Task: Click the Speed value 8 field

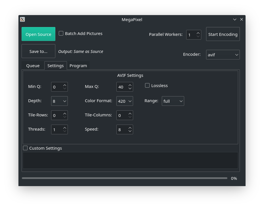Action: click(x=122, y=129)
